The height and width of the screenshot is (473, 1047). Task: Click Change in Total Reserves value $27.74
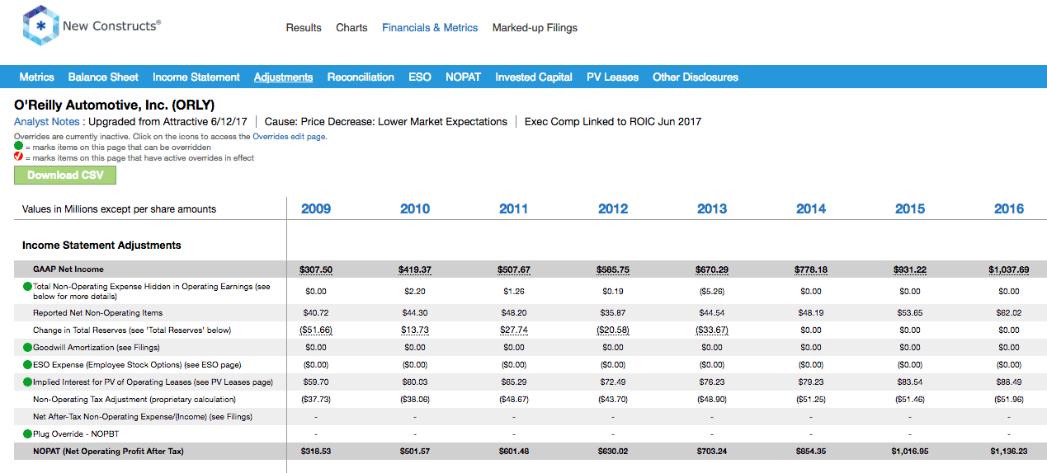[x=514, y=330]
